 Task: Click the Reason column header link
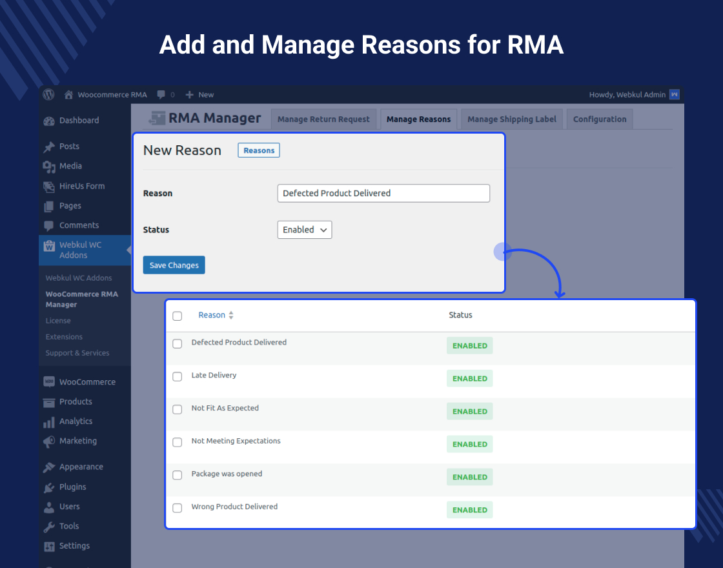pyautogui.click(x=212, y=315)
